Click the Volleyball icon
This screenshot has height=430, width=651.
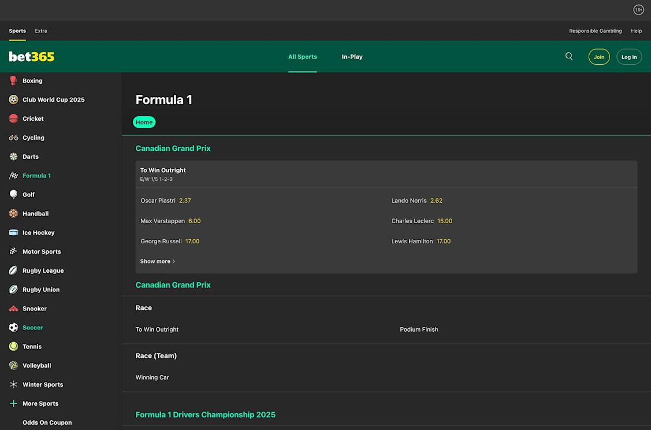click(13, 366)
